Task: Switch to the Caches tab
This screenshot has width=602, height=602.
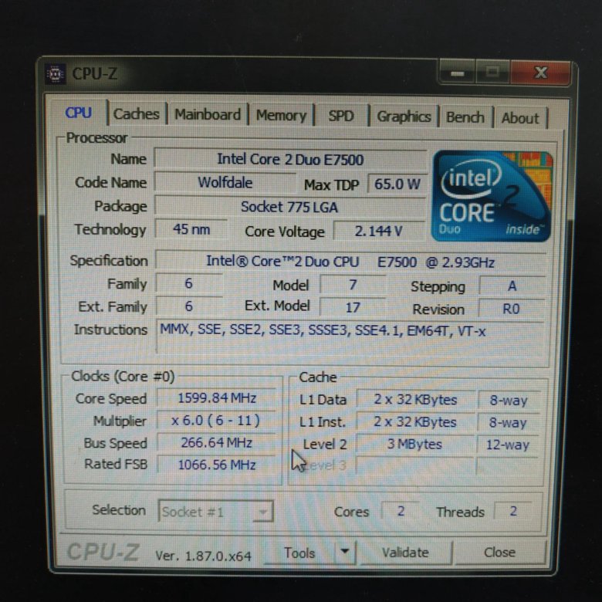Action: 136,114
